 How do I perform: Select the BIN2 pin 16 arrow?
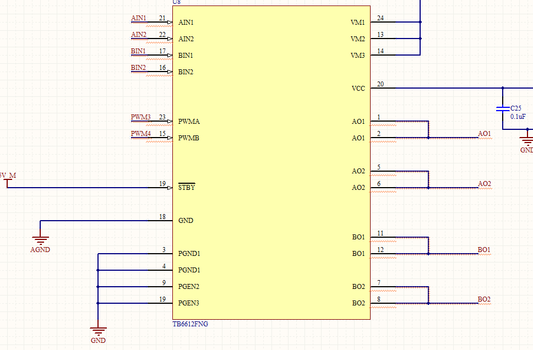click(170, 72)
